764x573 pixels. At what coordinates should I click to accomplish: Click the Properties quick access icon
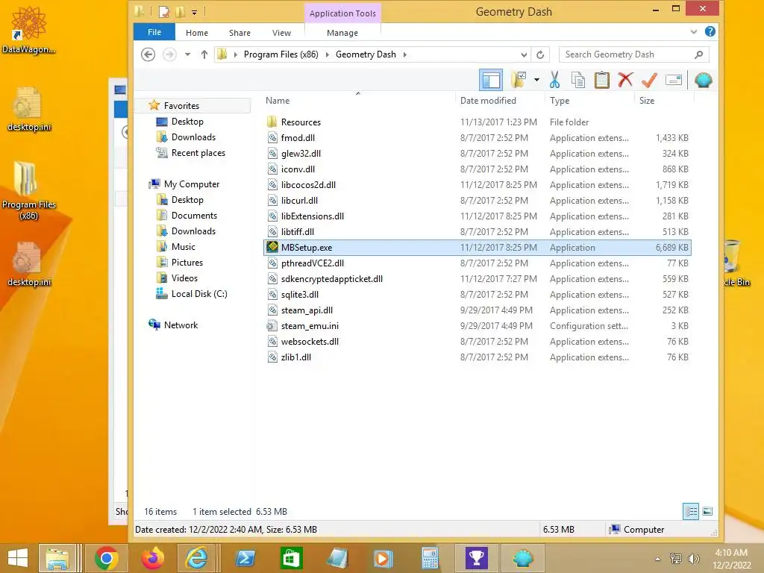click(164, 12)
